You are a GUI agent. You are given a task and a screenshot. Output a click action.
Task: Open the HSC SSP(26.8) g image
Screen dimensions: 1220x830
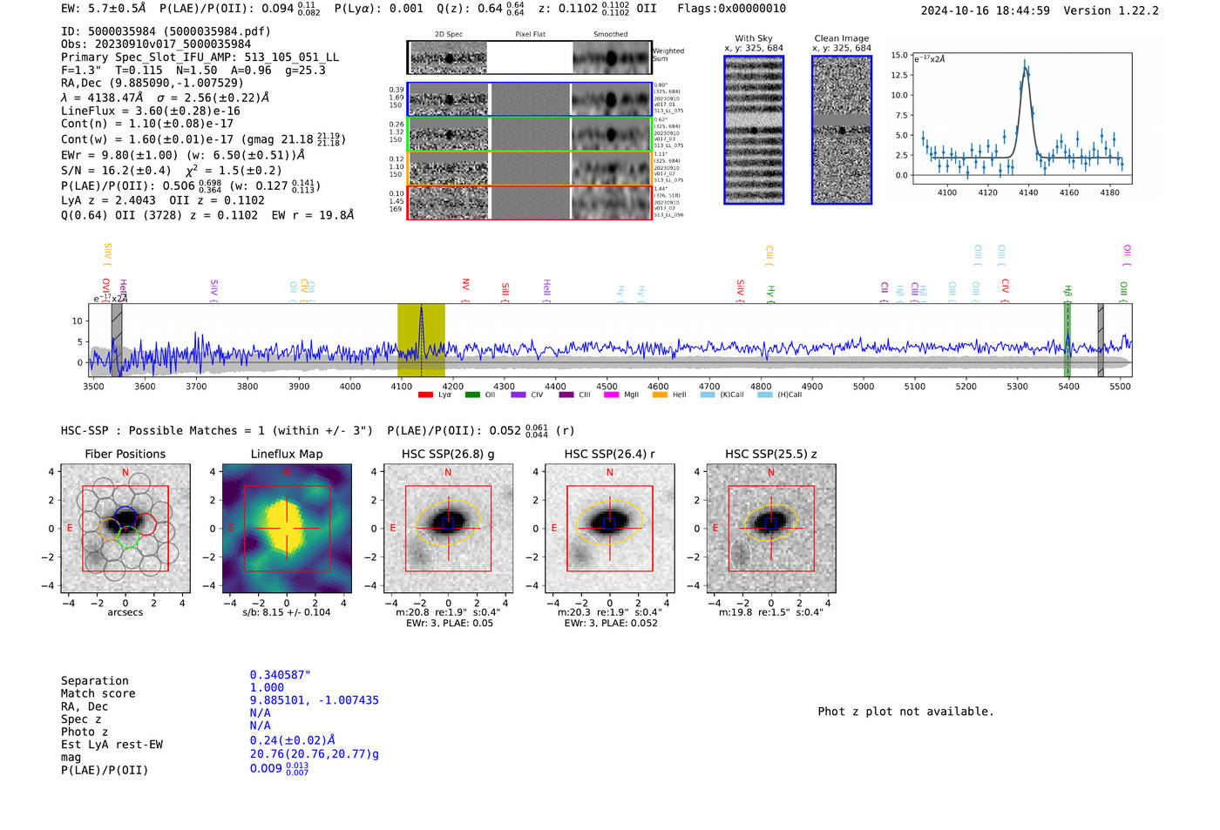(x=448, y=529)
